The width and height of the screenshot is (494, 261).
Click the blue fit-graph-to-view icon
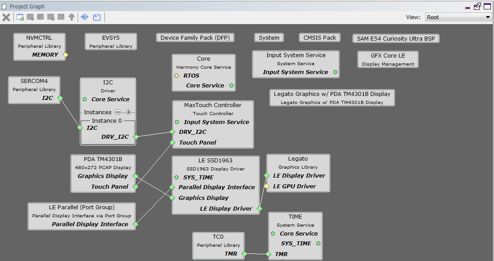coord(85,17)
